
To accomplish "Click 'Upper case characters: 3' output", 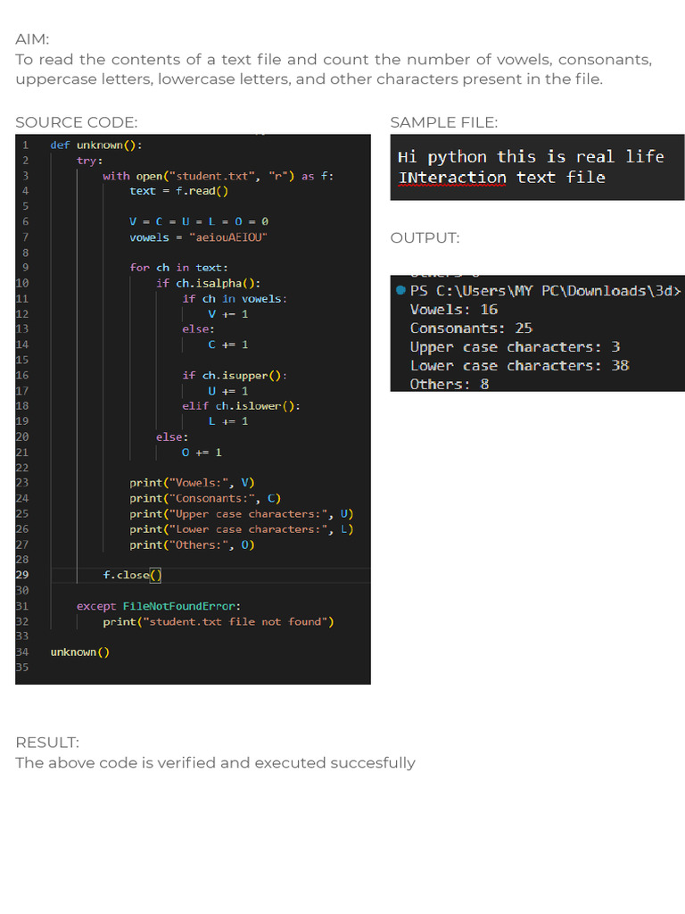I will coord(515,347).
